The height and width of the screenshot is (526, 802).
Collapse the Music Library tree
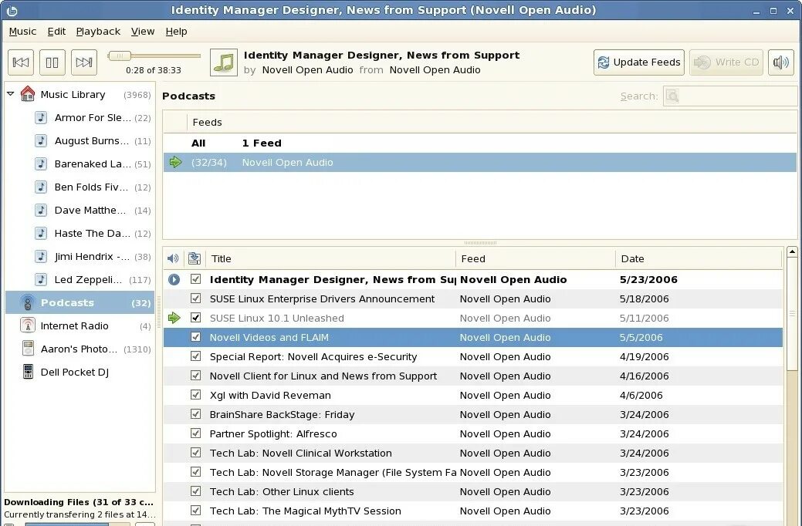click(x=10, y=94)
